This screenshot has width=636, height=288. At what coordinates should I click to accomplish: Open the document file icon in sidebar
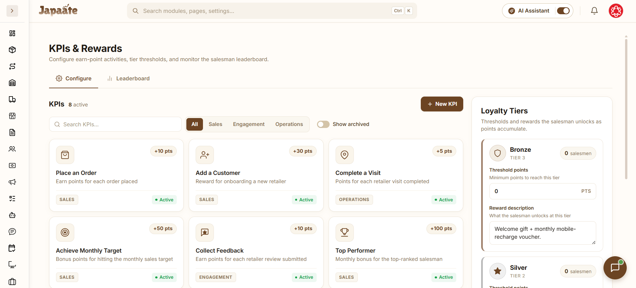12,132
